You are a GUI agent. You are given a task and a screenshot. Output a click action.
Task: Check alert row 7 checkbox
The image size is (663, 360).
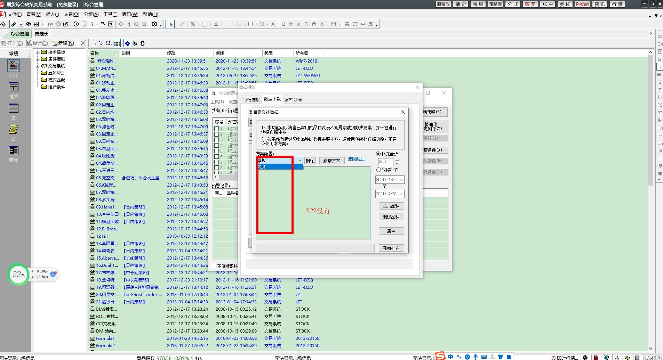(216, 162)
